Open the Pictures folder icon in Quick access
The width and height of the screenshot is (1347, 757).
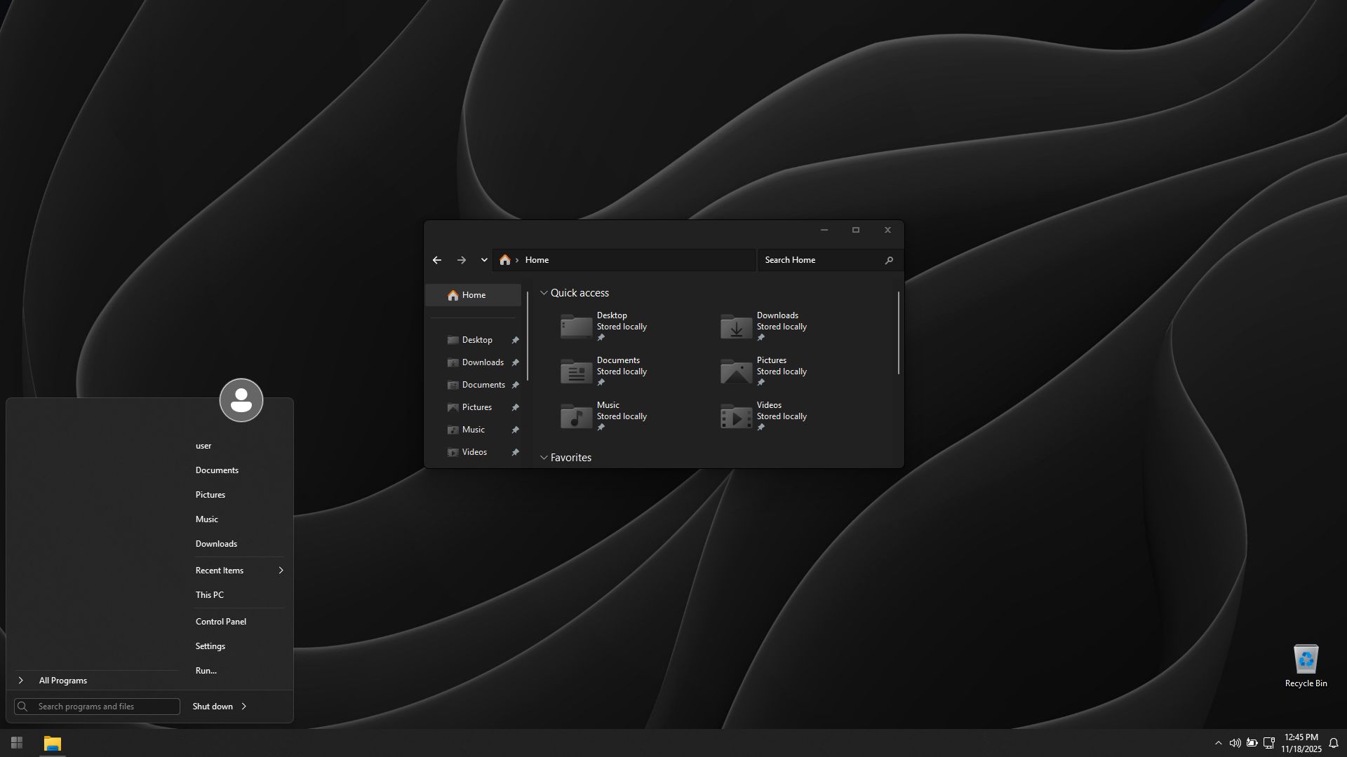point(736,371)
